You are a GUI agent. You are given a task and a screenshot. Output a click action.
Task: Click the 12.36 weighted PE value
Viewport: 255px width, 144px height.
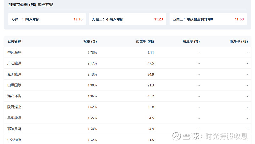point(78,19)
